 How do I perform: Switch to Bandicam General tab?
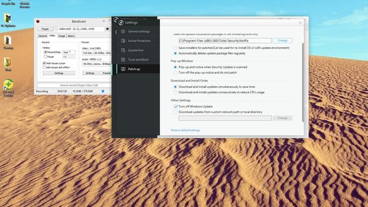click(43, 36)
